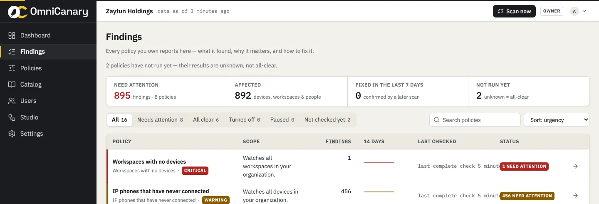Image resolution: width=599 pixels, height=204 pixels.
Task: Click the 14 DAYS column header
Action: click(x=374, y=142)
